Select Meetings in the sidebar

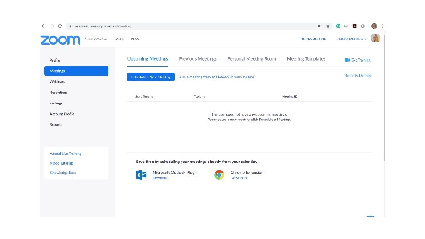[76, 71]
